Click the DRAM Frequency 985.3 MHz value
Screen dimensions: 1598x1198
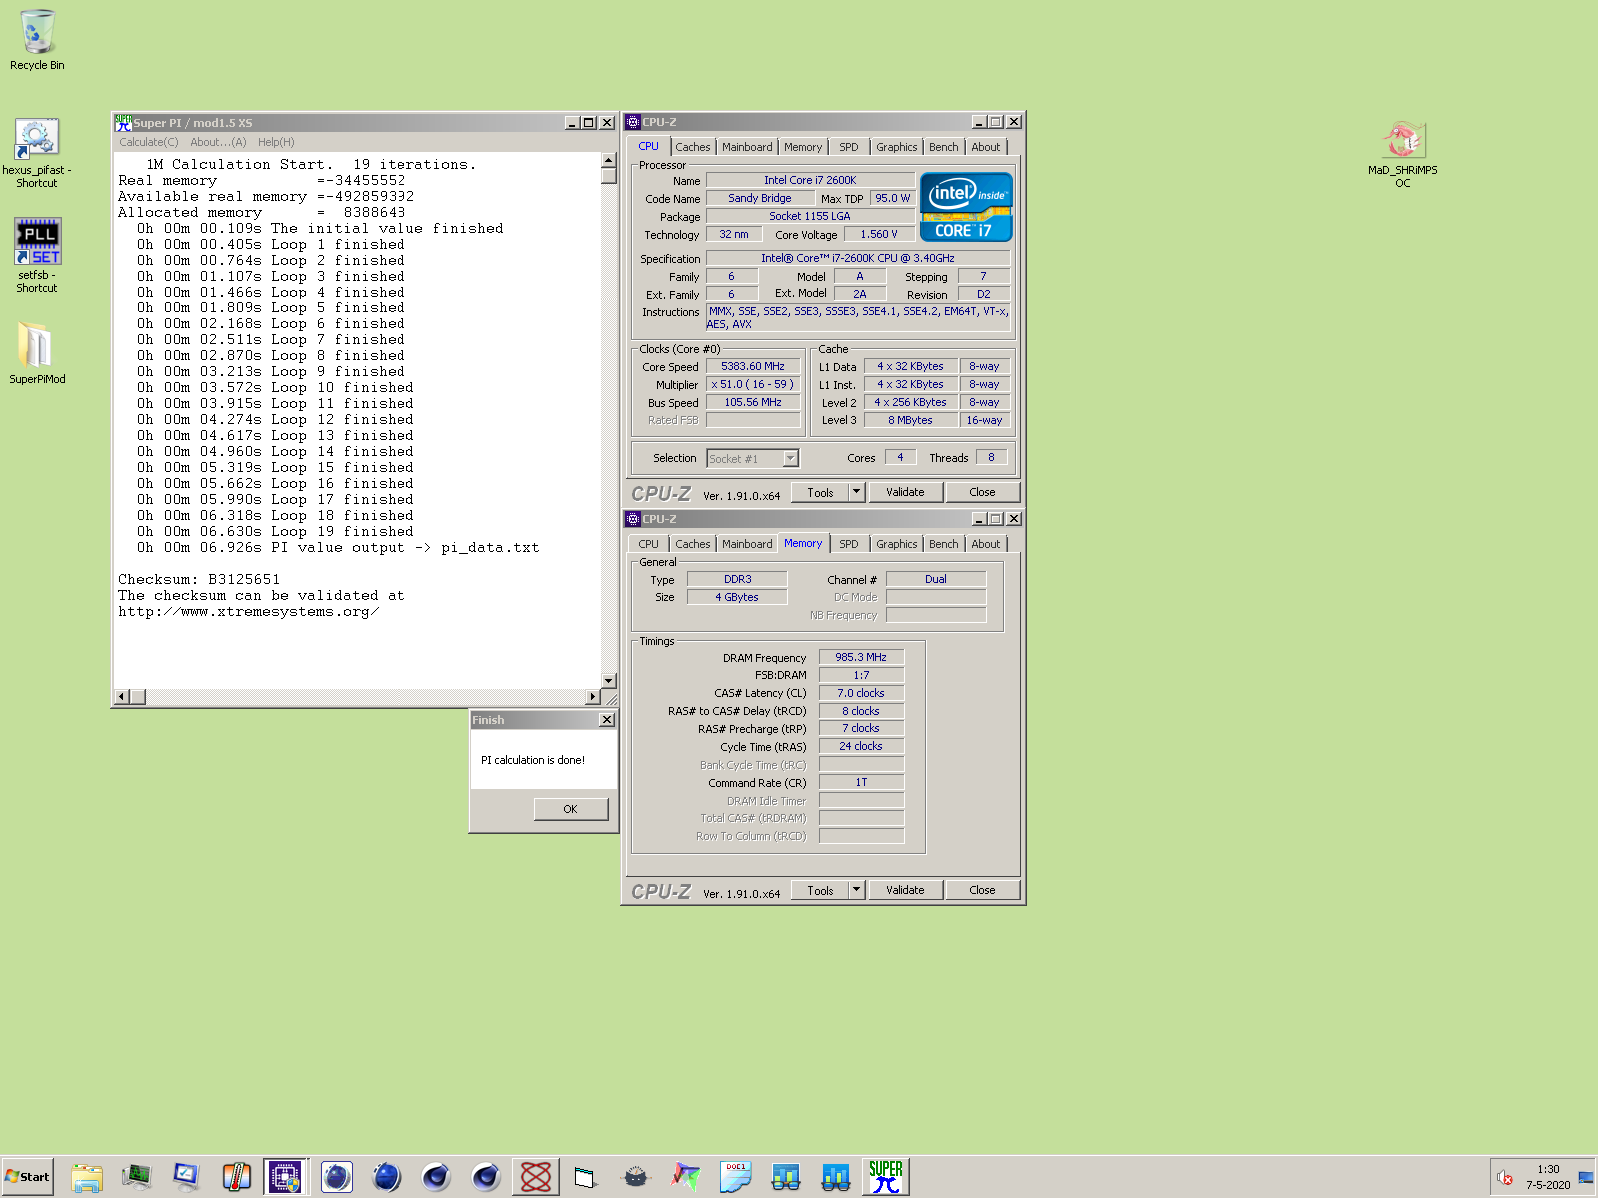(x=861, y=657)
